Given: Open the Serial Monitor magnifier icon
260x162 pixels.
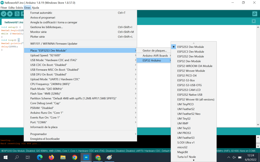Looking at the screenshot, I should (x=254, y=14).
